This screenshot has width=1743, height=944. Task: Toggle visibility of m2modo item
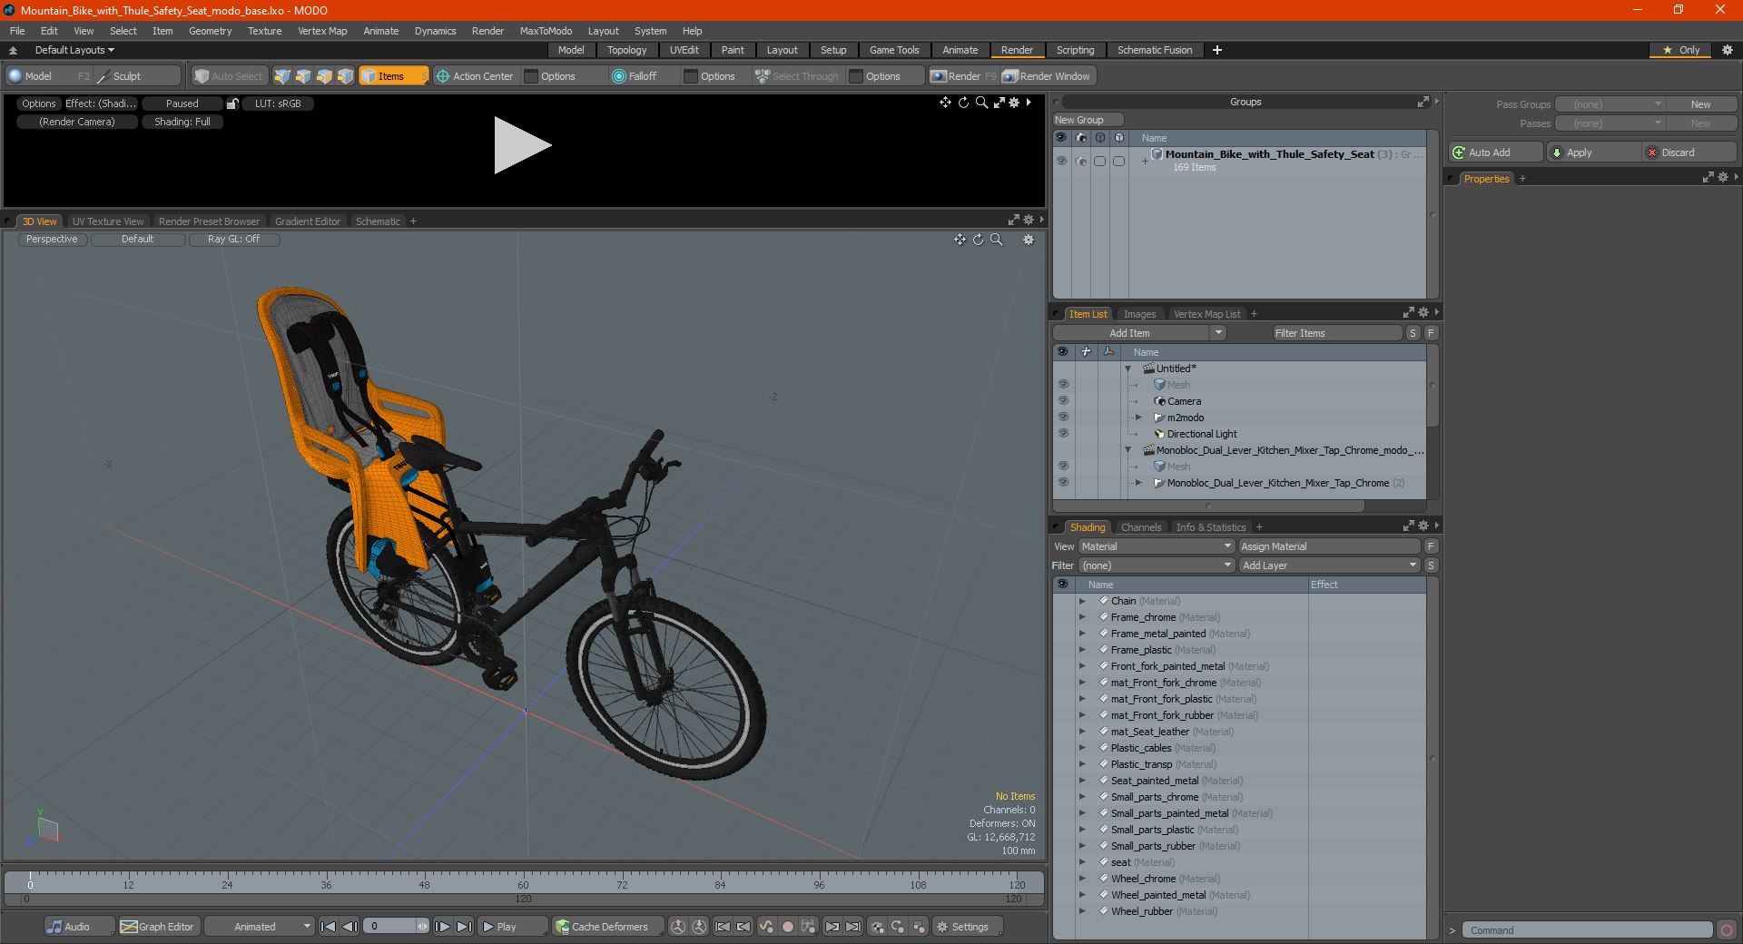(1063, 418)
